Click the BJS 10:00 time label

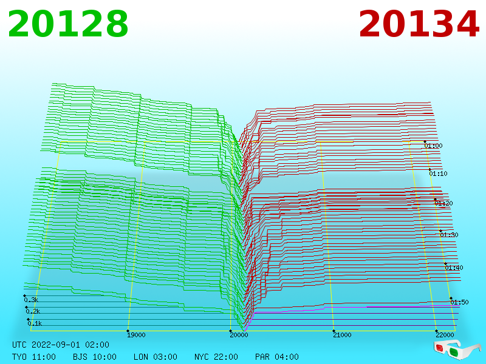(x=95, y=357)
